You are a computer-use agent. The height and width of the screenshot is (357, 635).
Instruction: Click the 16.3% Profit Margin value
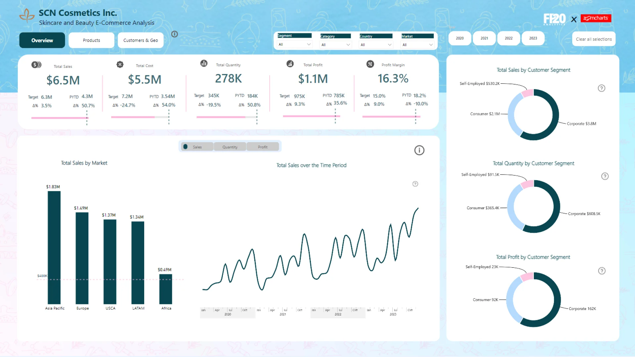[393, 78]
